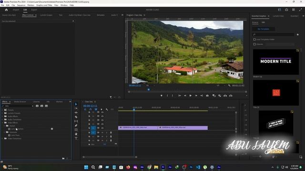Select the Track Select Forward tool
This screenshot has width=305, height=171.
(76, 108)
